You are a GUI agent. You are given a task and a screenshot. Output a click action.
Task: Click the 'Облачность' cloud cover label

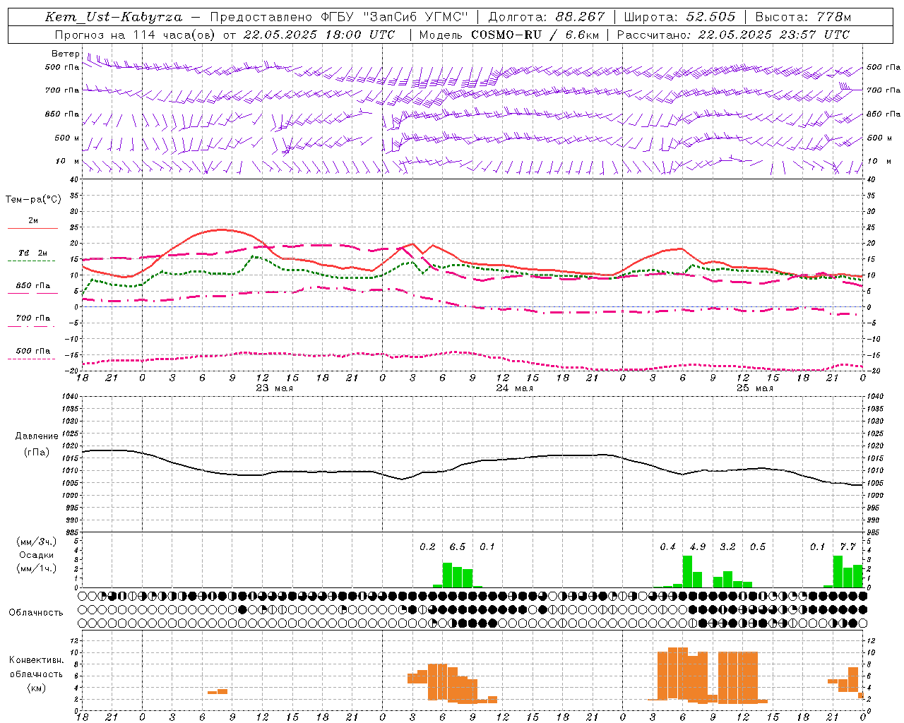click(36, 613)
